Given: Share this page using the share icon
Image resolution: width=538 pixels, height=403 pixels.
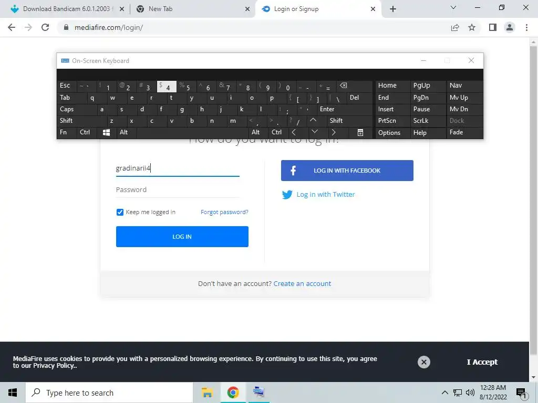Looking at the screenshot, I should 455,27.
